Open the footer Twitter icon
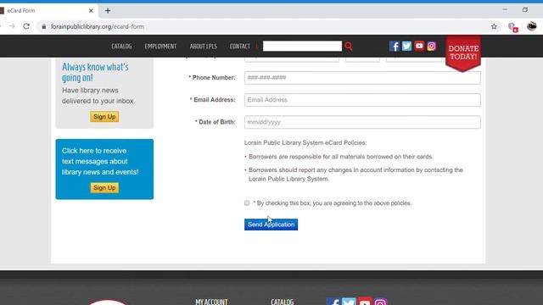 pyautogui.click(x=349, y=302)
